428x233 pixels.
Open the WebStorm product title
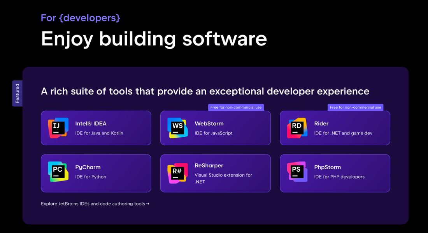click(209, 123)
